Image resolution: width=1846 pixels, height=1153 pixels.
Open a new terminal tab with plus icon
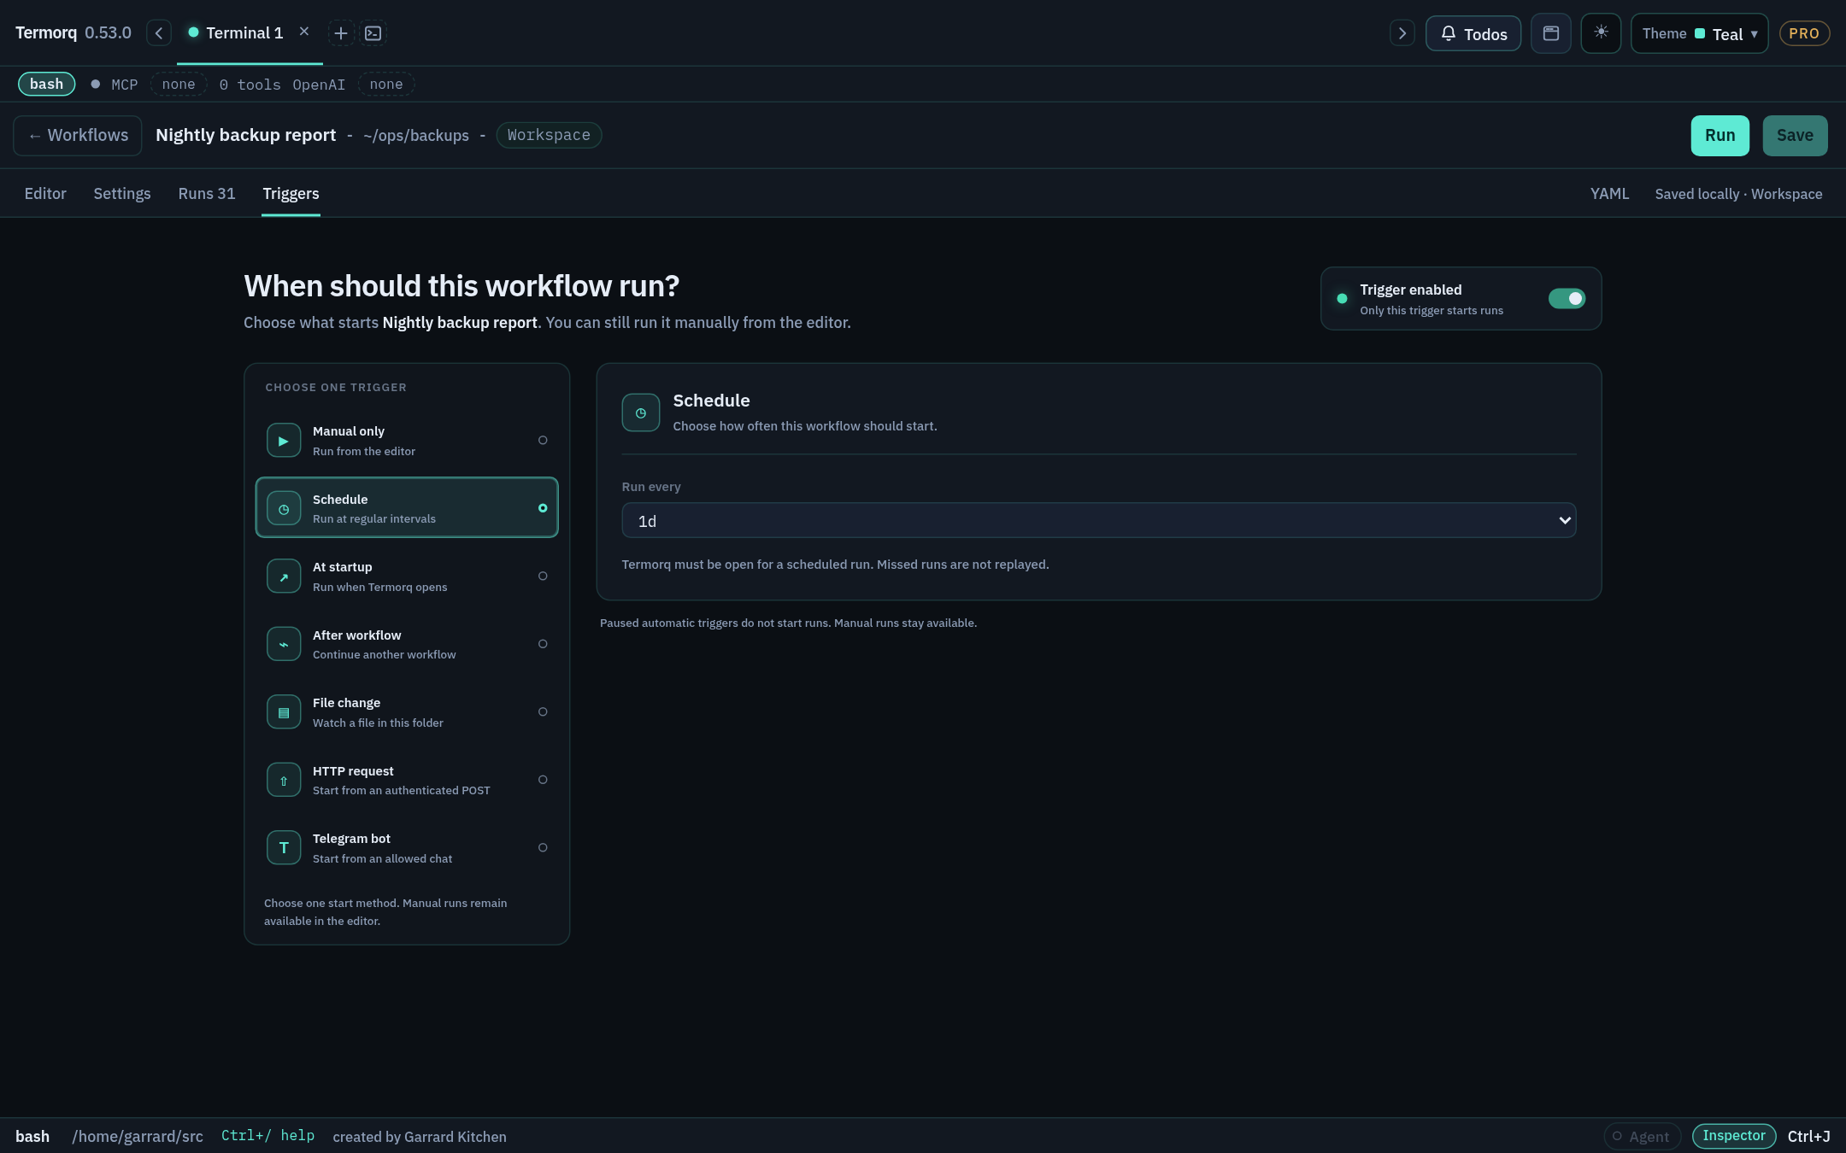pos(341,33)
